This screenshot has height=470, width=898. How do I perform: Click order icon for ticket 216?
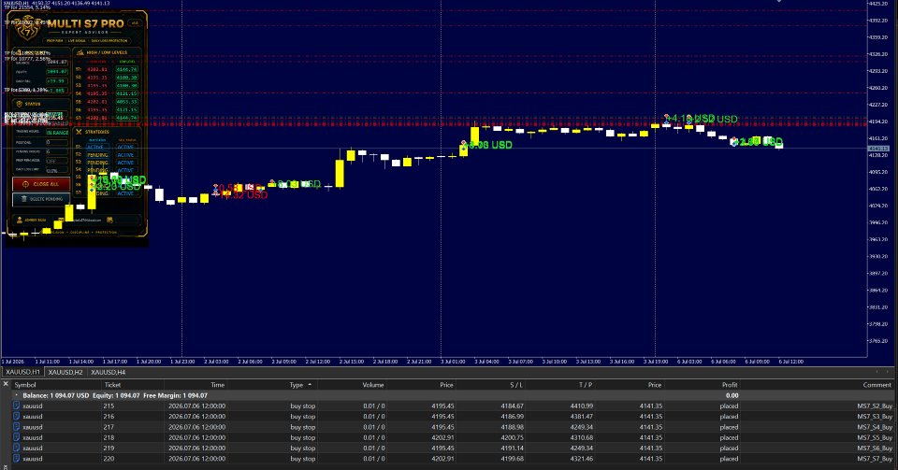(x=17, y=416)
